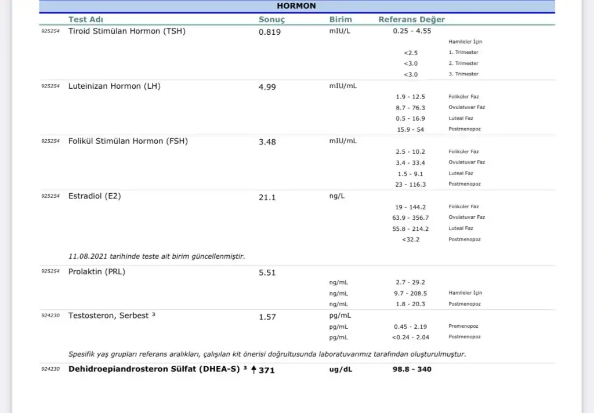Click the FSH result value 3.48

pyautogui.click(x=267, y=142)
